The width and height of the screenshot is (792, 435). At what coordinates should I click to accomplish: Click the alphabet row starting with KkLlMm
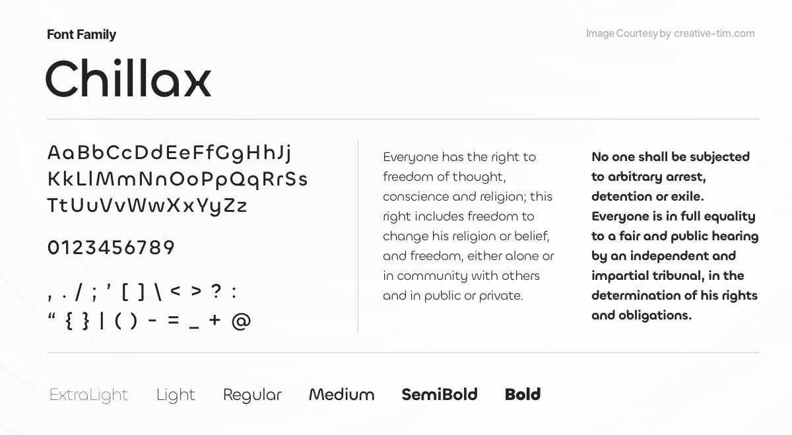click(177, 180)
